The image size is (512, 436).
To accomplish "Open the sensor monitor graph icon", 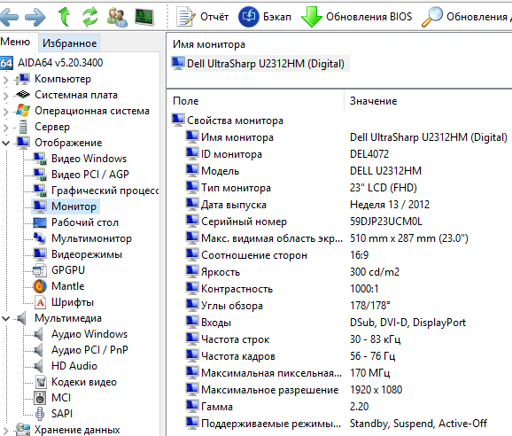I will tap(144, 17).
